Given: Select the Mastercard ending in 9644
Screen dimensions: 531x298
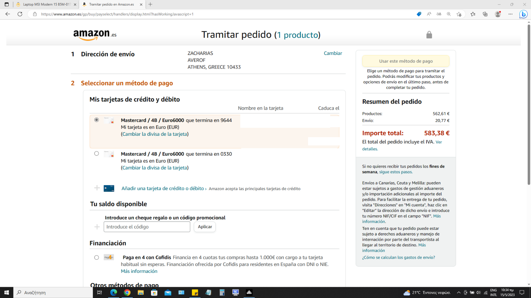Looking at the screenshot, I should pos(97,120).
